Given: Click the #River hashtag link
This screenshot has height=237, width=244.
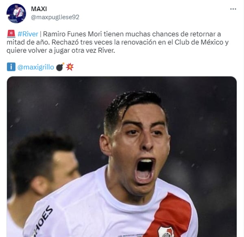Looking at the screenshot, I should click(x=28, y=34).
